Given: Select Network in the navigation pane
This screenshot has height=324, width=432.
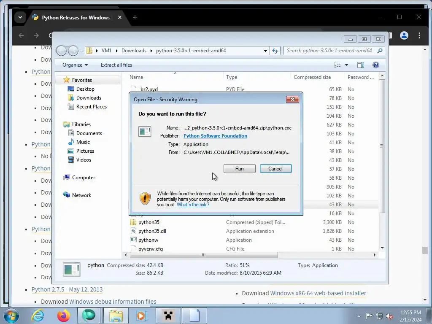Looking at the screenshot, I should pos(81,195).
